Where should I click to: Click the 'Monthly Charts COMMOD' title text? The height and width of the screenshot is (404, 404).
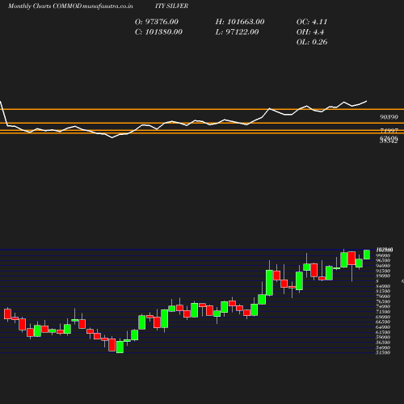44,6
